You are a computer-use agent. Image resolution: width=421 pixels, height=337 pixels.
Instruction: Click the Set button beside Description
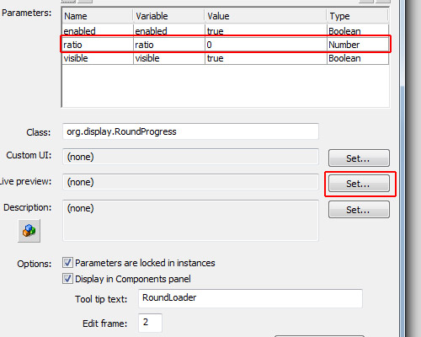click(x=359, y=210)
